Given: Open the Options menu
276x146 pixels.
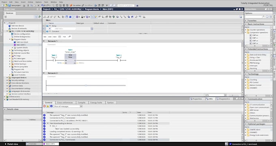Looking at the screenshot, I should click(39, 2).
